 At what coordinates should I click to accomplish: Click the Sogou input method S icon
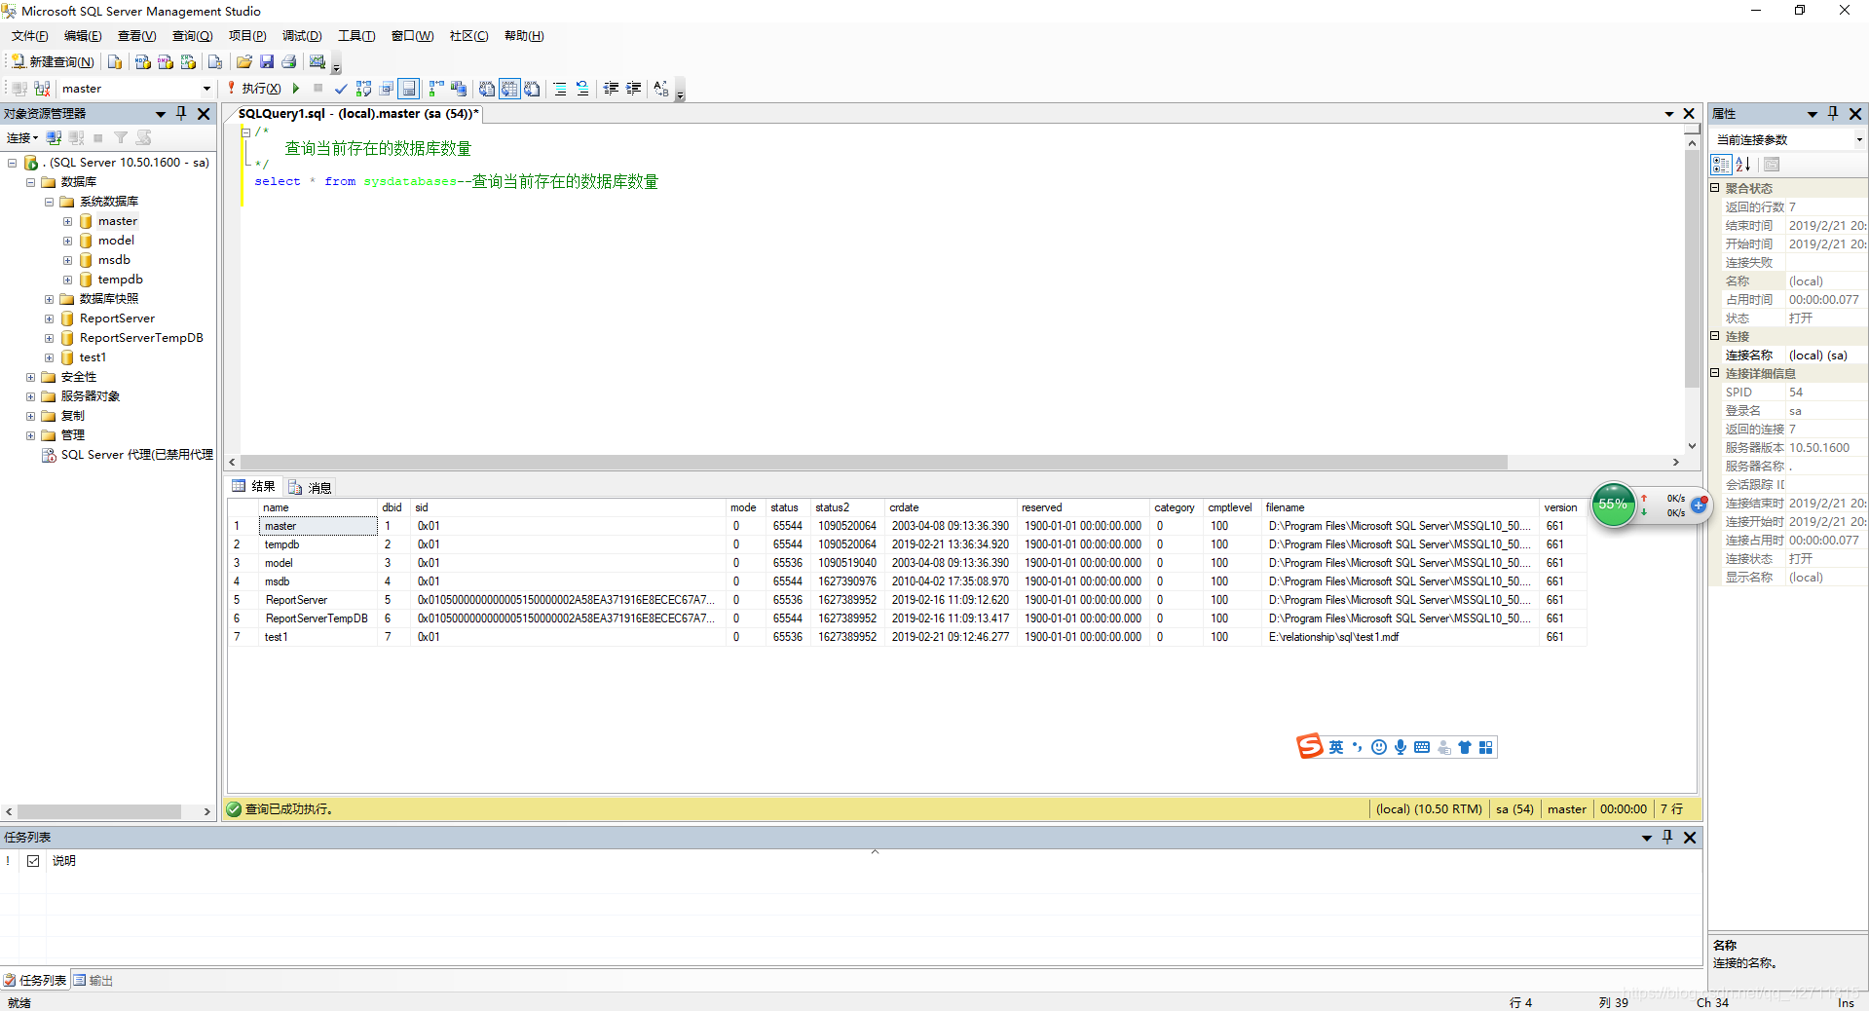(1310, 746)
